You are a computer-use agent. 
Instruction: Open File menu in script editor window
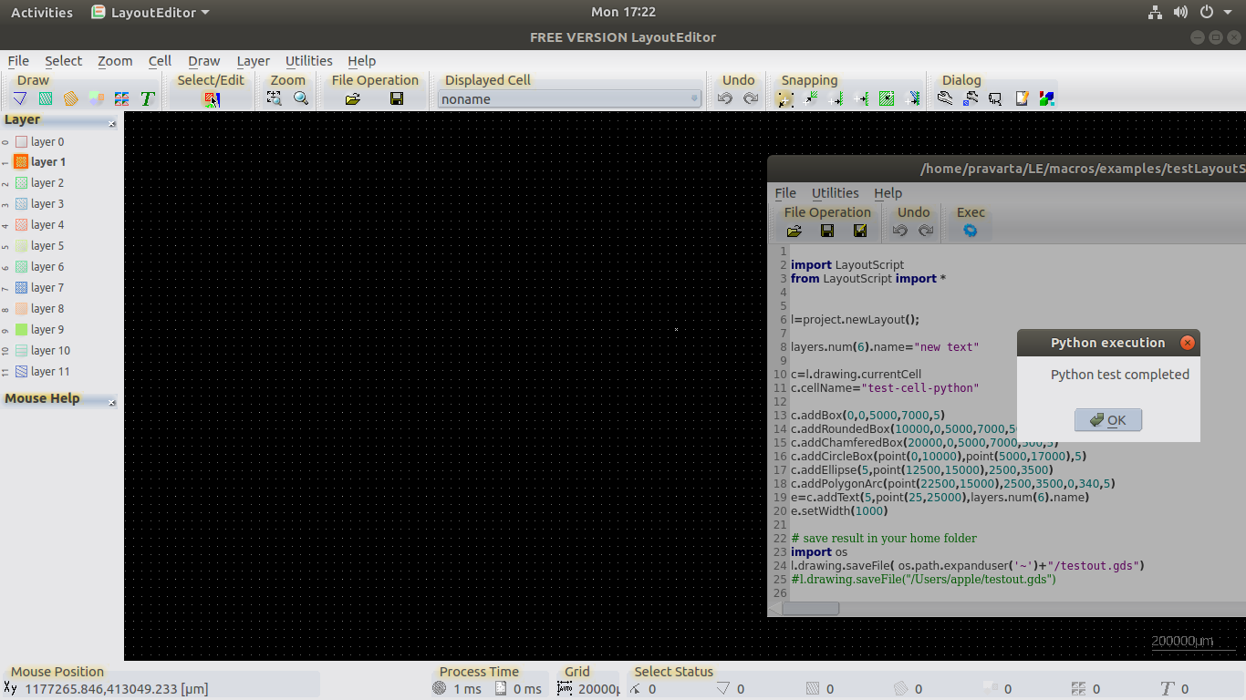click(785, 193)
